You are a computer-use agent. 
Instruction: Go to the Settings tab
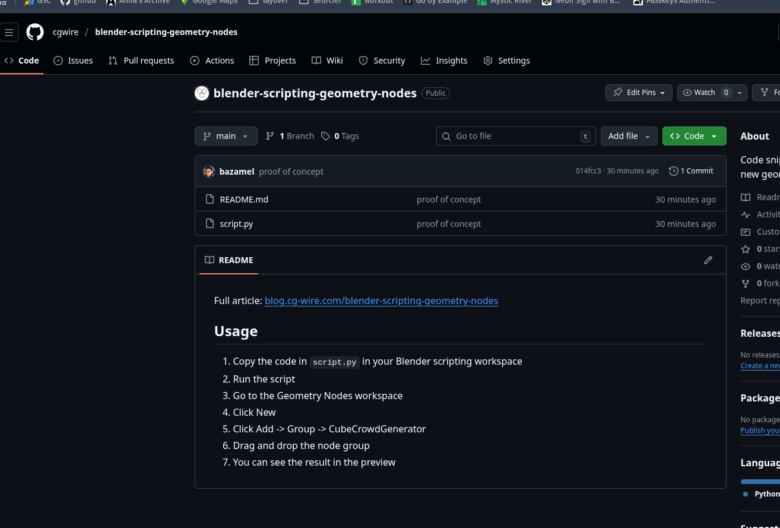tap(506, 61)
